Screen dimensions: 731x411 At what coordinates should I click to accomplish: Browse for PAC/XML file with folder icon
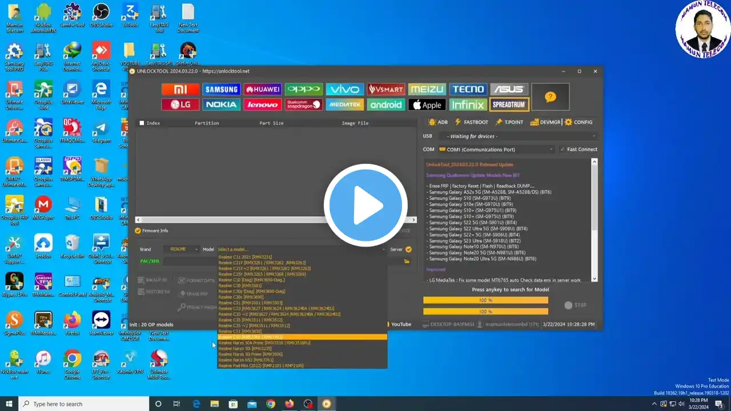(x=407, y=261)
